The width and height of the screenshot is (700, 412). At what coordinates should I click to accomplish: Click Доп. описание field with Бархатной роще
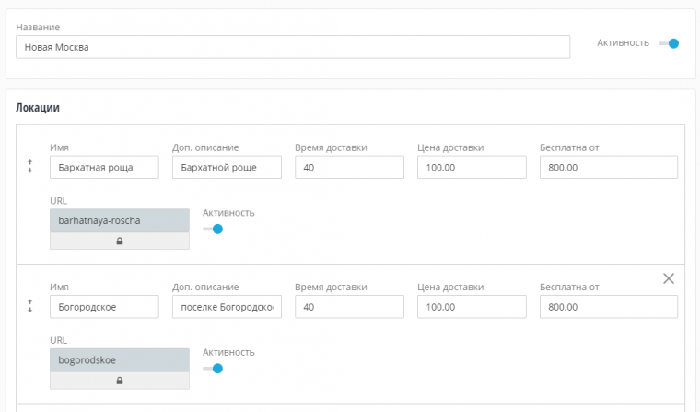227,167
